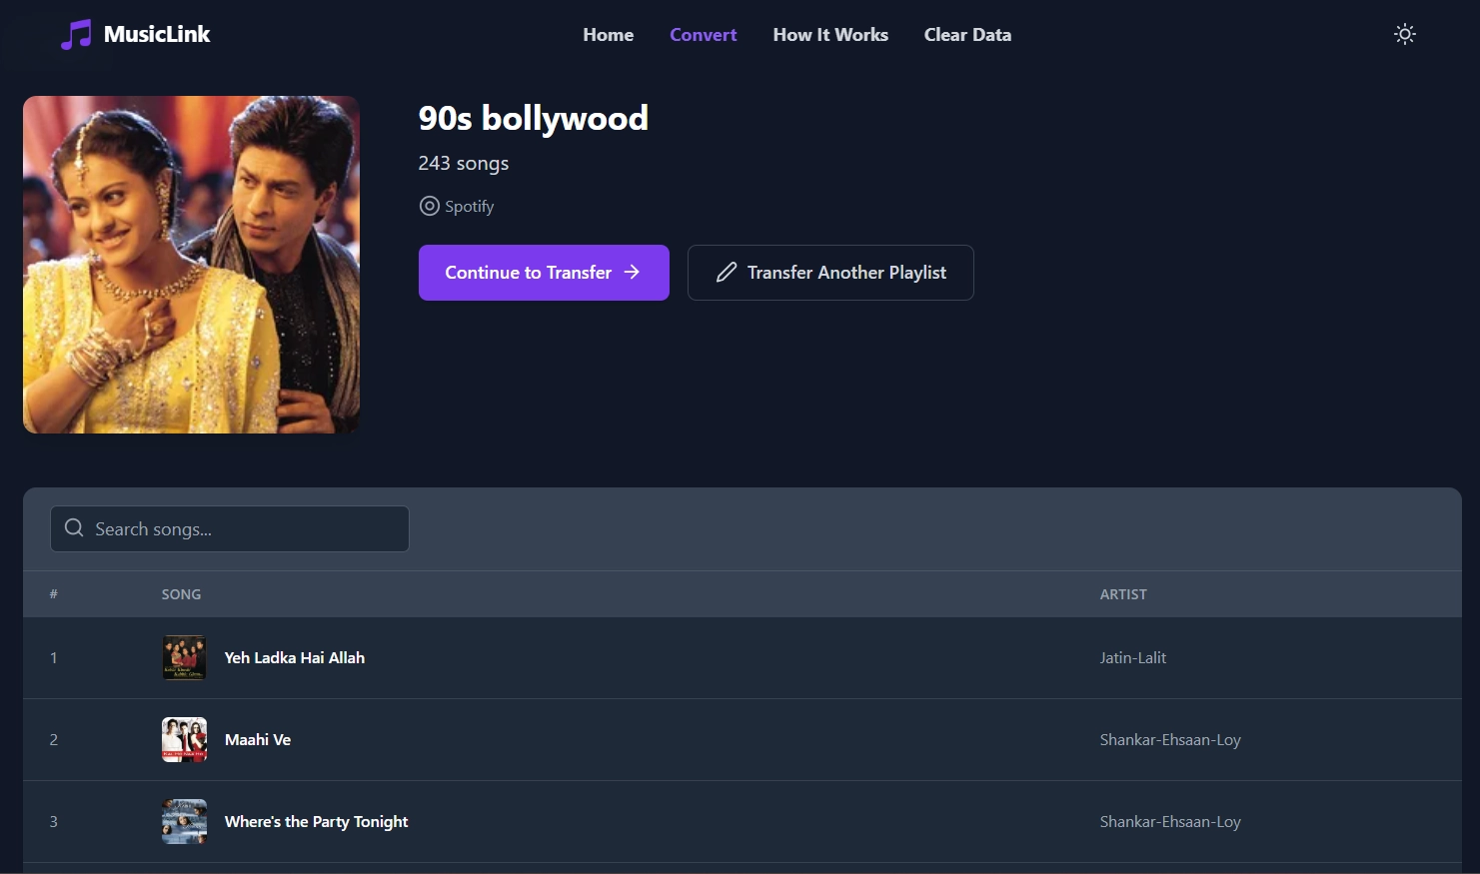Image resolution: width=1480 pixels, height=874 pixels.
Task: Open the Home nav item
Action: (x=608, y=35)
